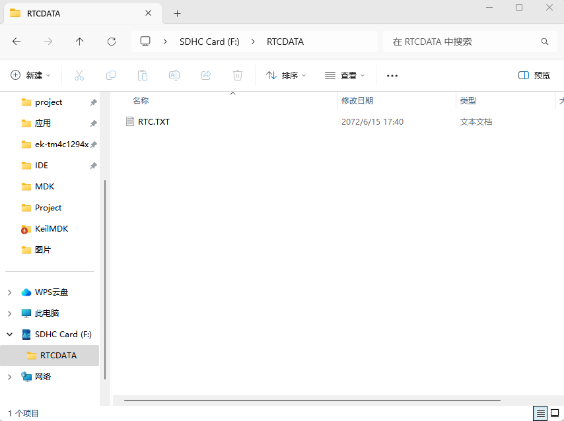564x421 pixels.
Task: Switch to details list view
Action: 541,414
